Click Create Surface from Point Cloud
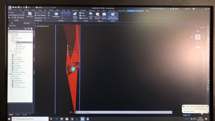 click(113, 16)
